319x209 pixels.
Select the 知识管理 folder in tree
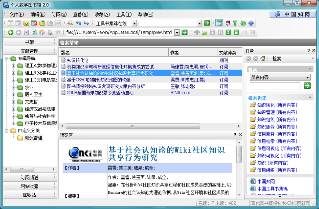(33, 138)
